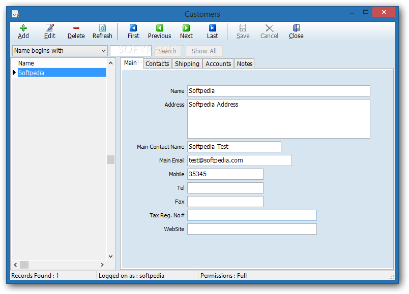Click the horizontal scroll right arrow
The width and height of the screenshot is (409, 294).
[102, 265]
